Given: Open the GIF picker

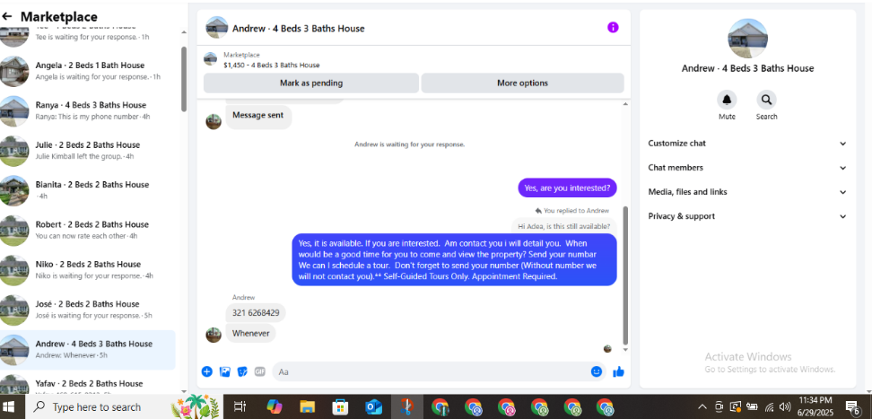Looking at the screenshot, I should [x=259, y=371].
